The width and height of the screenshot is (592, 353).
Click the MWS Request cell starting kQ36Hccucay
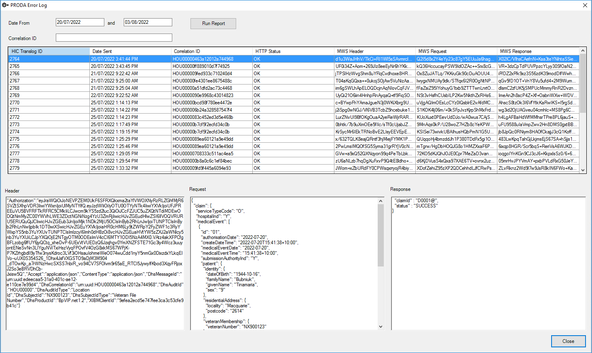point(457,66)
